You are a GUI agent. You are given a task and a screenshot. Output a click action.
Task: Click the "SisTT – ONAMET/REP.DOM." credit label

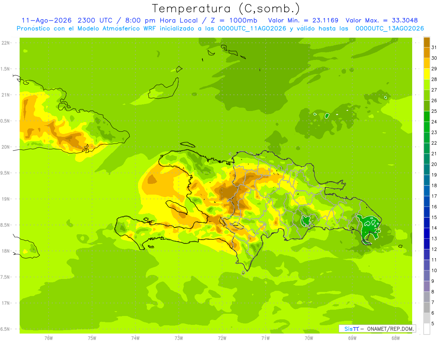click(377, 329)
